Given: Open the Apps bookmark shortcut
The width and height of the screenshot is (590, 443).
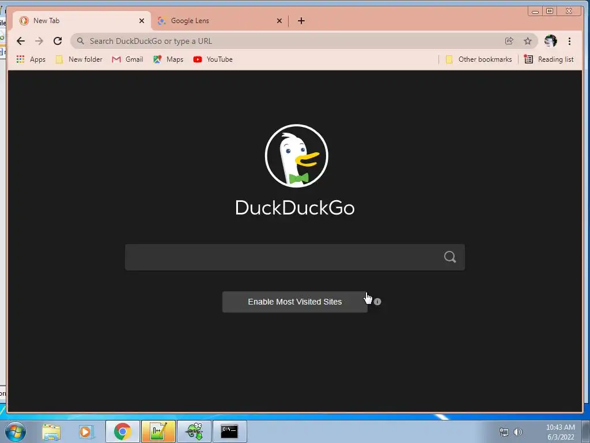Looking at the screenshot, I should coord(31,59).
